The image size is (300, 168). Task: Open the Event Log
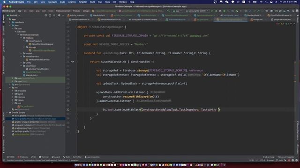click(x=269, y=157)
